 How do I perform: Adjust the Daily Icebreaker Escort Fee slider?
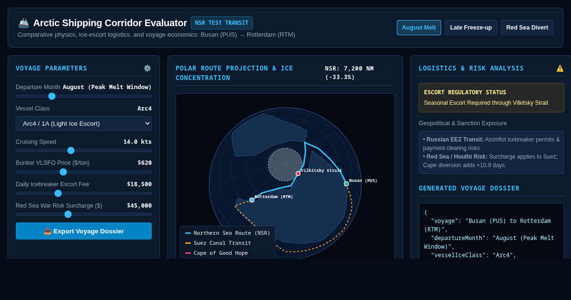(84, 193)
